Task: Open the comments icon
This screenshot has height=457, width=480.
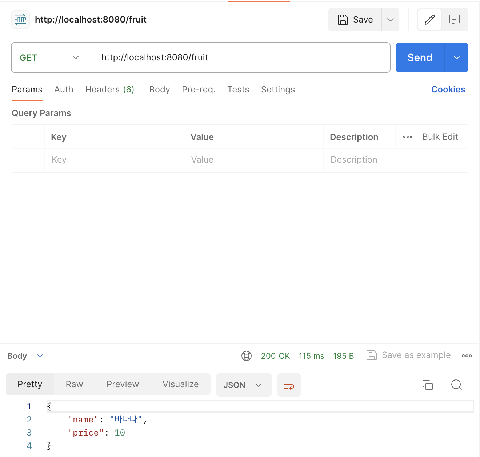Action: coord(455,20)
